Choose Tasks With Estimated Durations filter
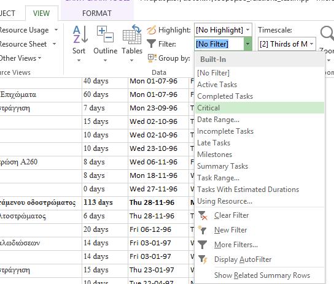 click(260, 190)
